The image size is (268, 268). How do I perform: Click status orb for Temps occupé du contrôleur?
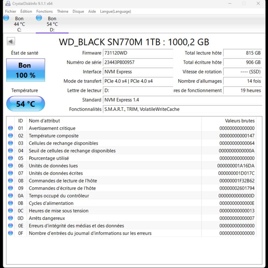(x=10, y=196)
